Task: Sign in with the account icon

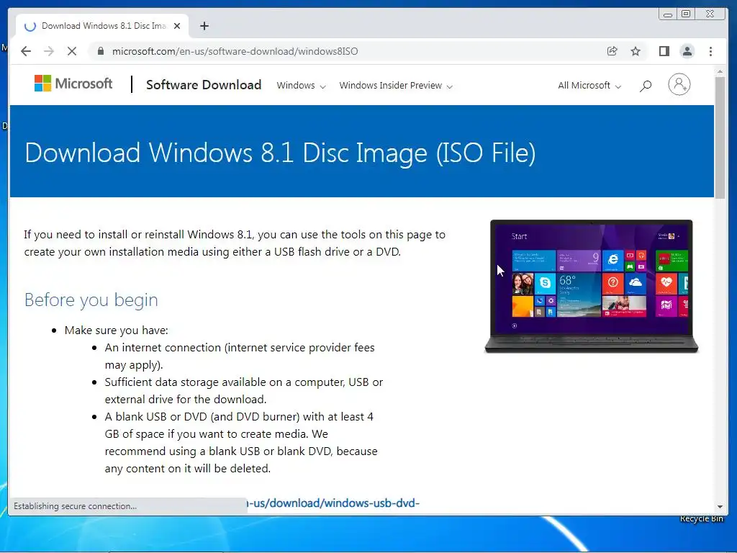Action: point(679,85)
